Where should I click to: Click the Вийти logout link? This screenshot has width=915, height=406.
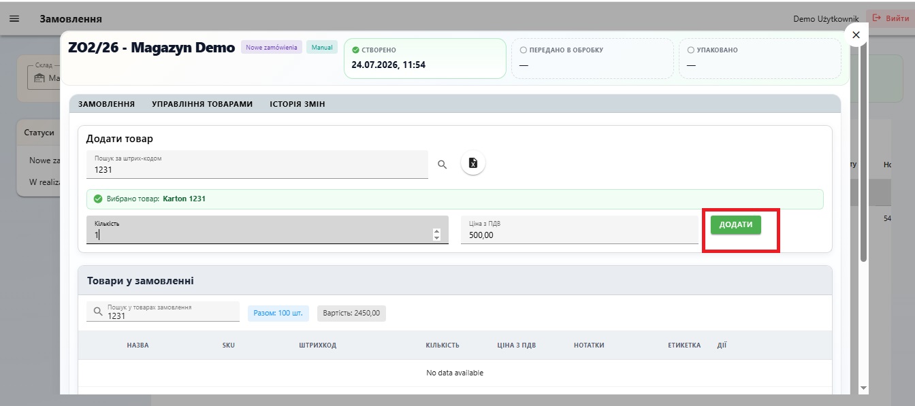click(x=897, y=18)
